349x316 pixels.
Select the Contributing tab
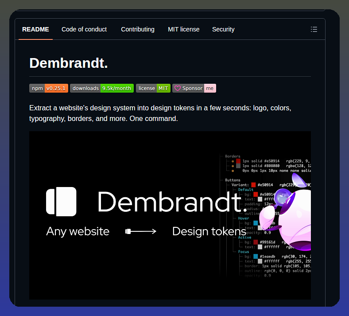pyautogui.click(x=138, y=29)
